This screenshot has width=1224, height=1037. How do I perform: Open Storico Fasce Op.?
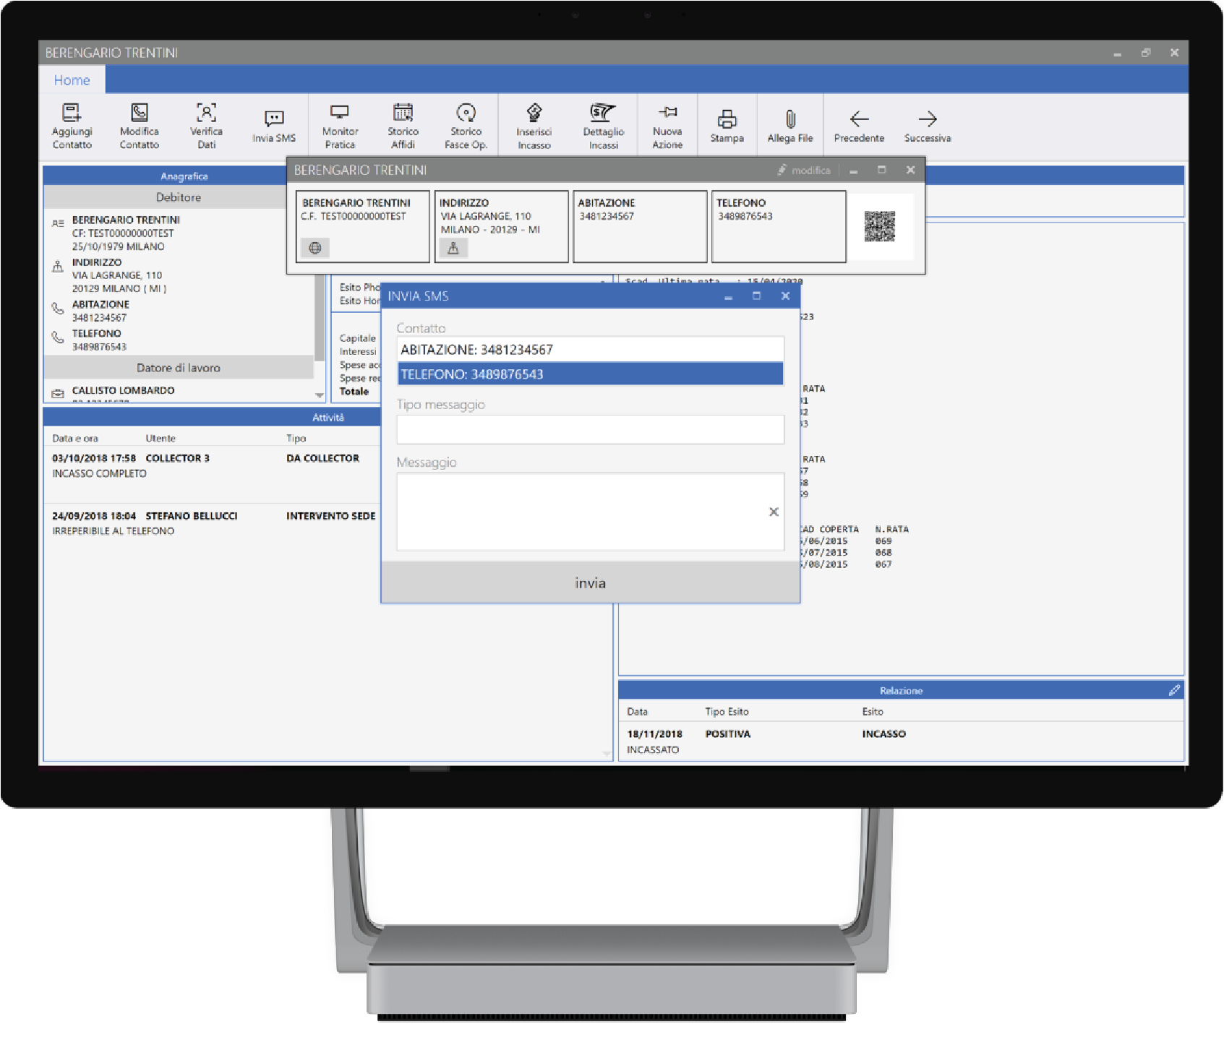click(466, 125)
